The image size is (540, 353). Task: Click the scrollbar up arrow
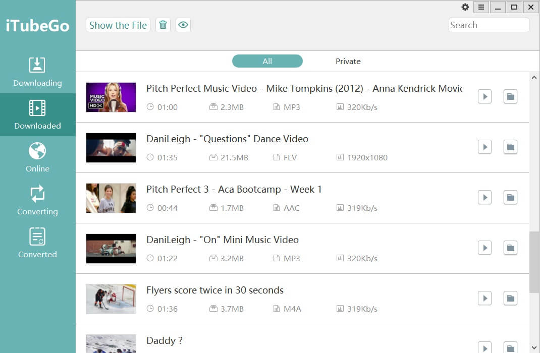pos(534,78)
